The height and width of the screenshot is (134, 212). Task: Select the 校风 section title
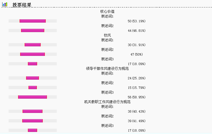coord(107,35)
